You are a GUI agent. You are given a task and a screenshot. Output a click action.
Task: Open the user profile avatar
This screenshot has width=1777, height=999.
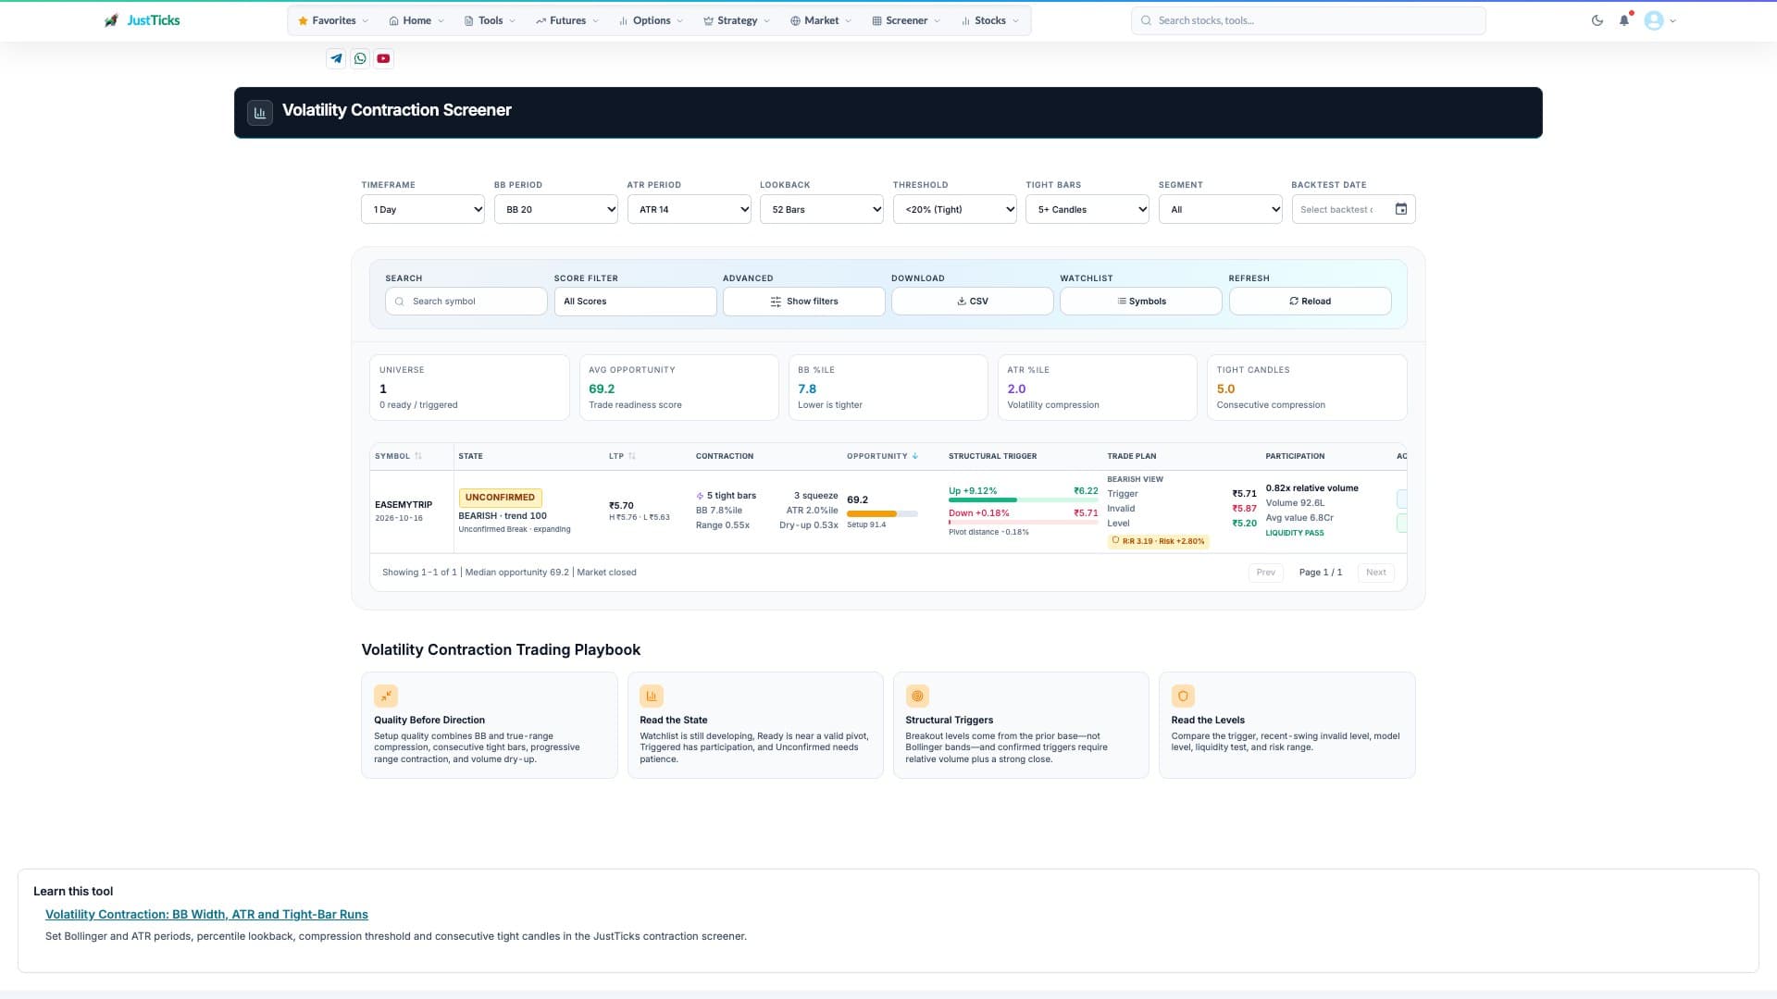[1654, 20]
